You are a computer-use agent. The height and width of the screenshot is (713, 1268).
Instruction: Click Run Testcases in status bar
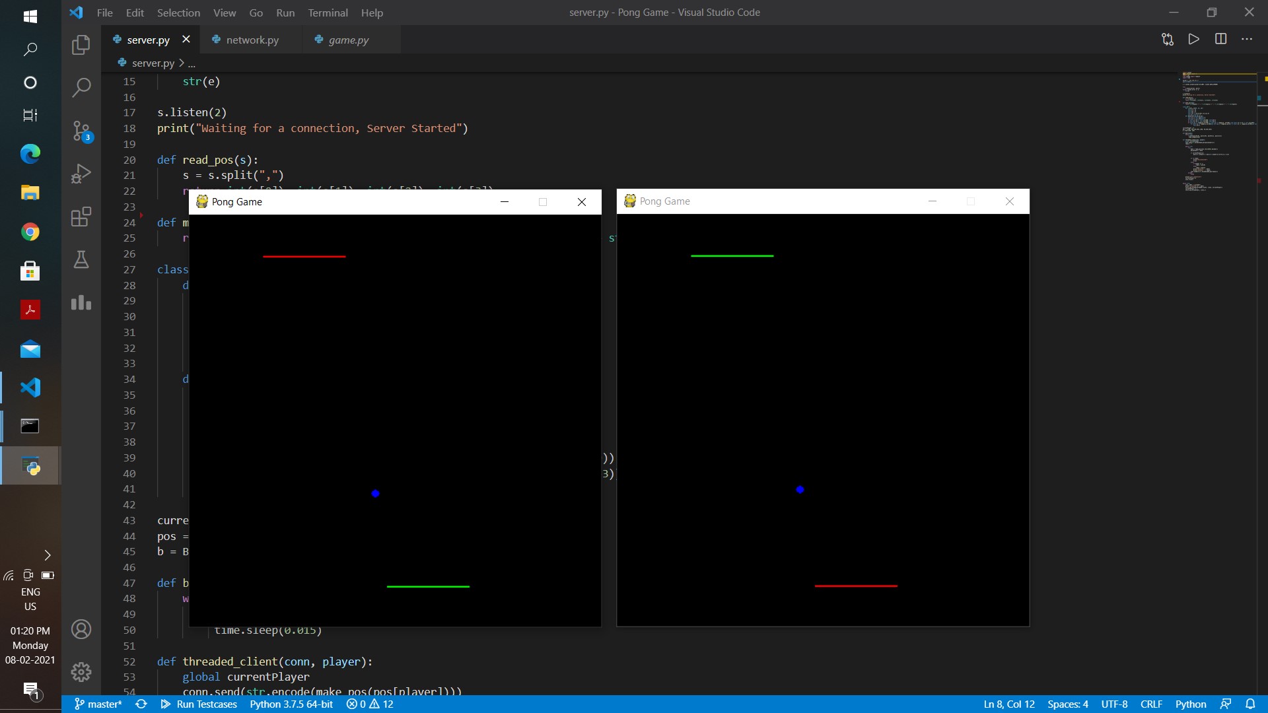pyautogui.click(x=199, y=704)
